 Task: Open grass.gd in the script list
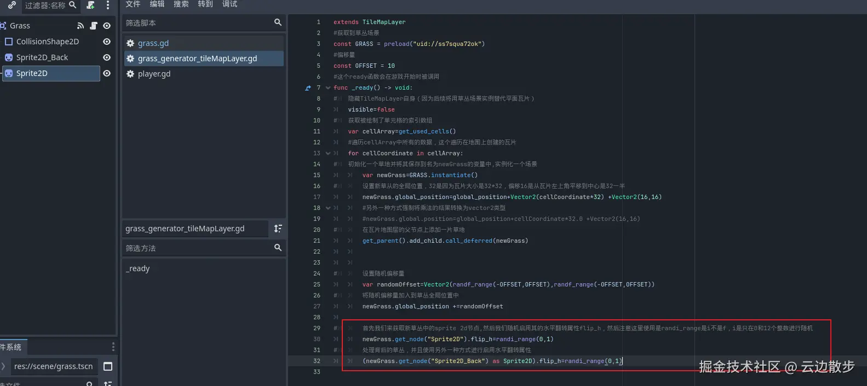[x=204, y=43]
